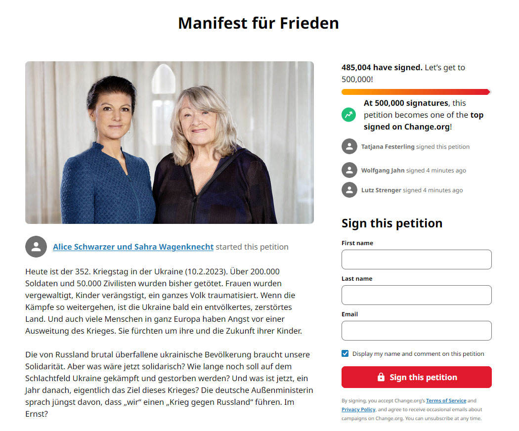Viewport: 519px width, 431px height.
Task: Click the green trending arrow icon
Action: point(348,115)
